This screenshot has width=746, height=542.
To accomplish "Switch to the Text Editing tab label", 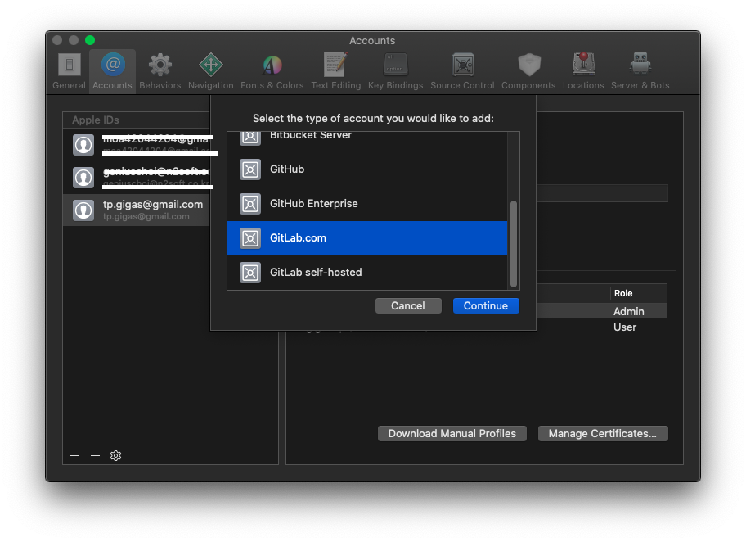I will [336, 85].
